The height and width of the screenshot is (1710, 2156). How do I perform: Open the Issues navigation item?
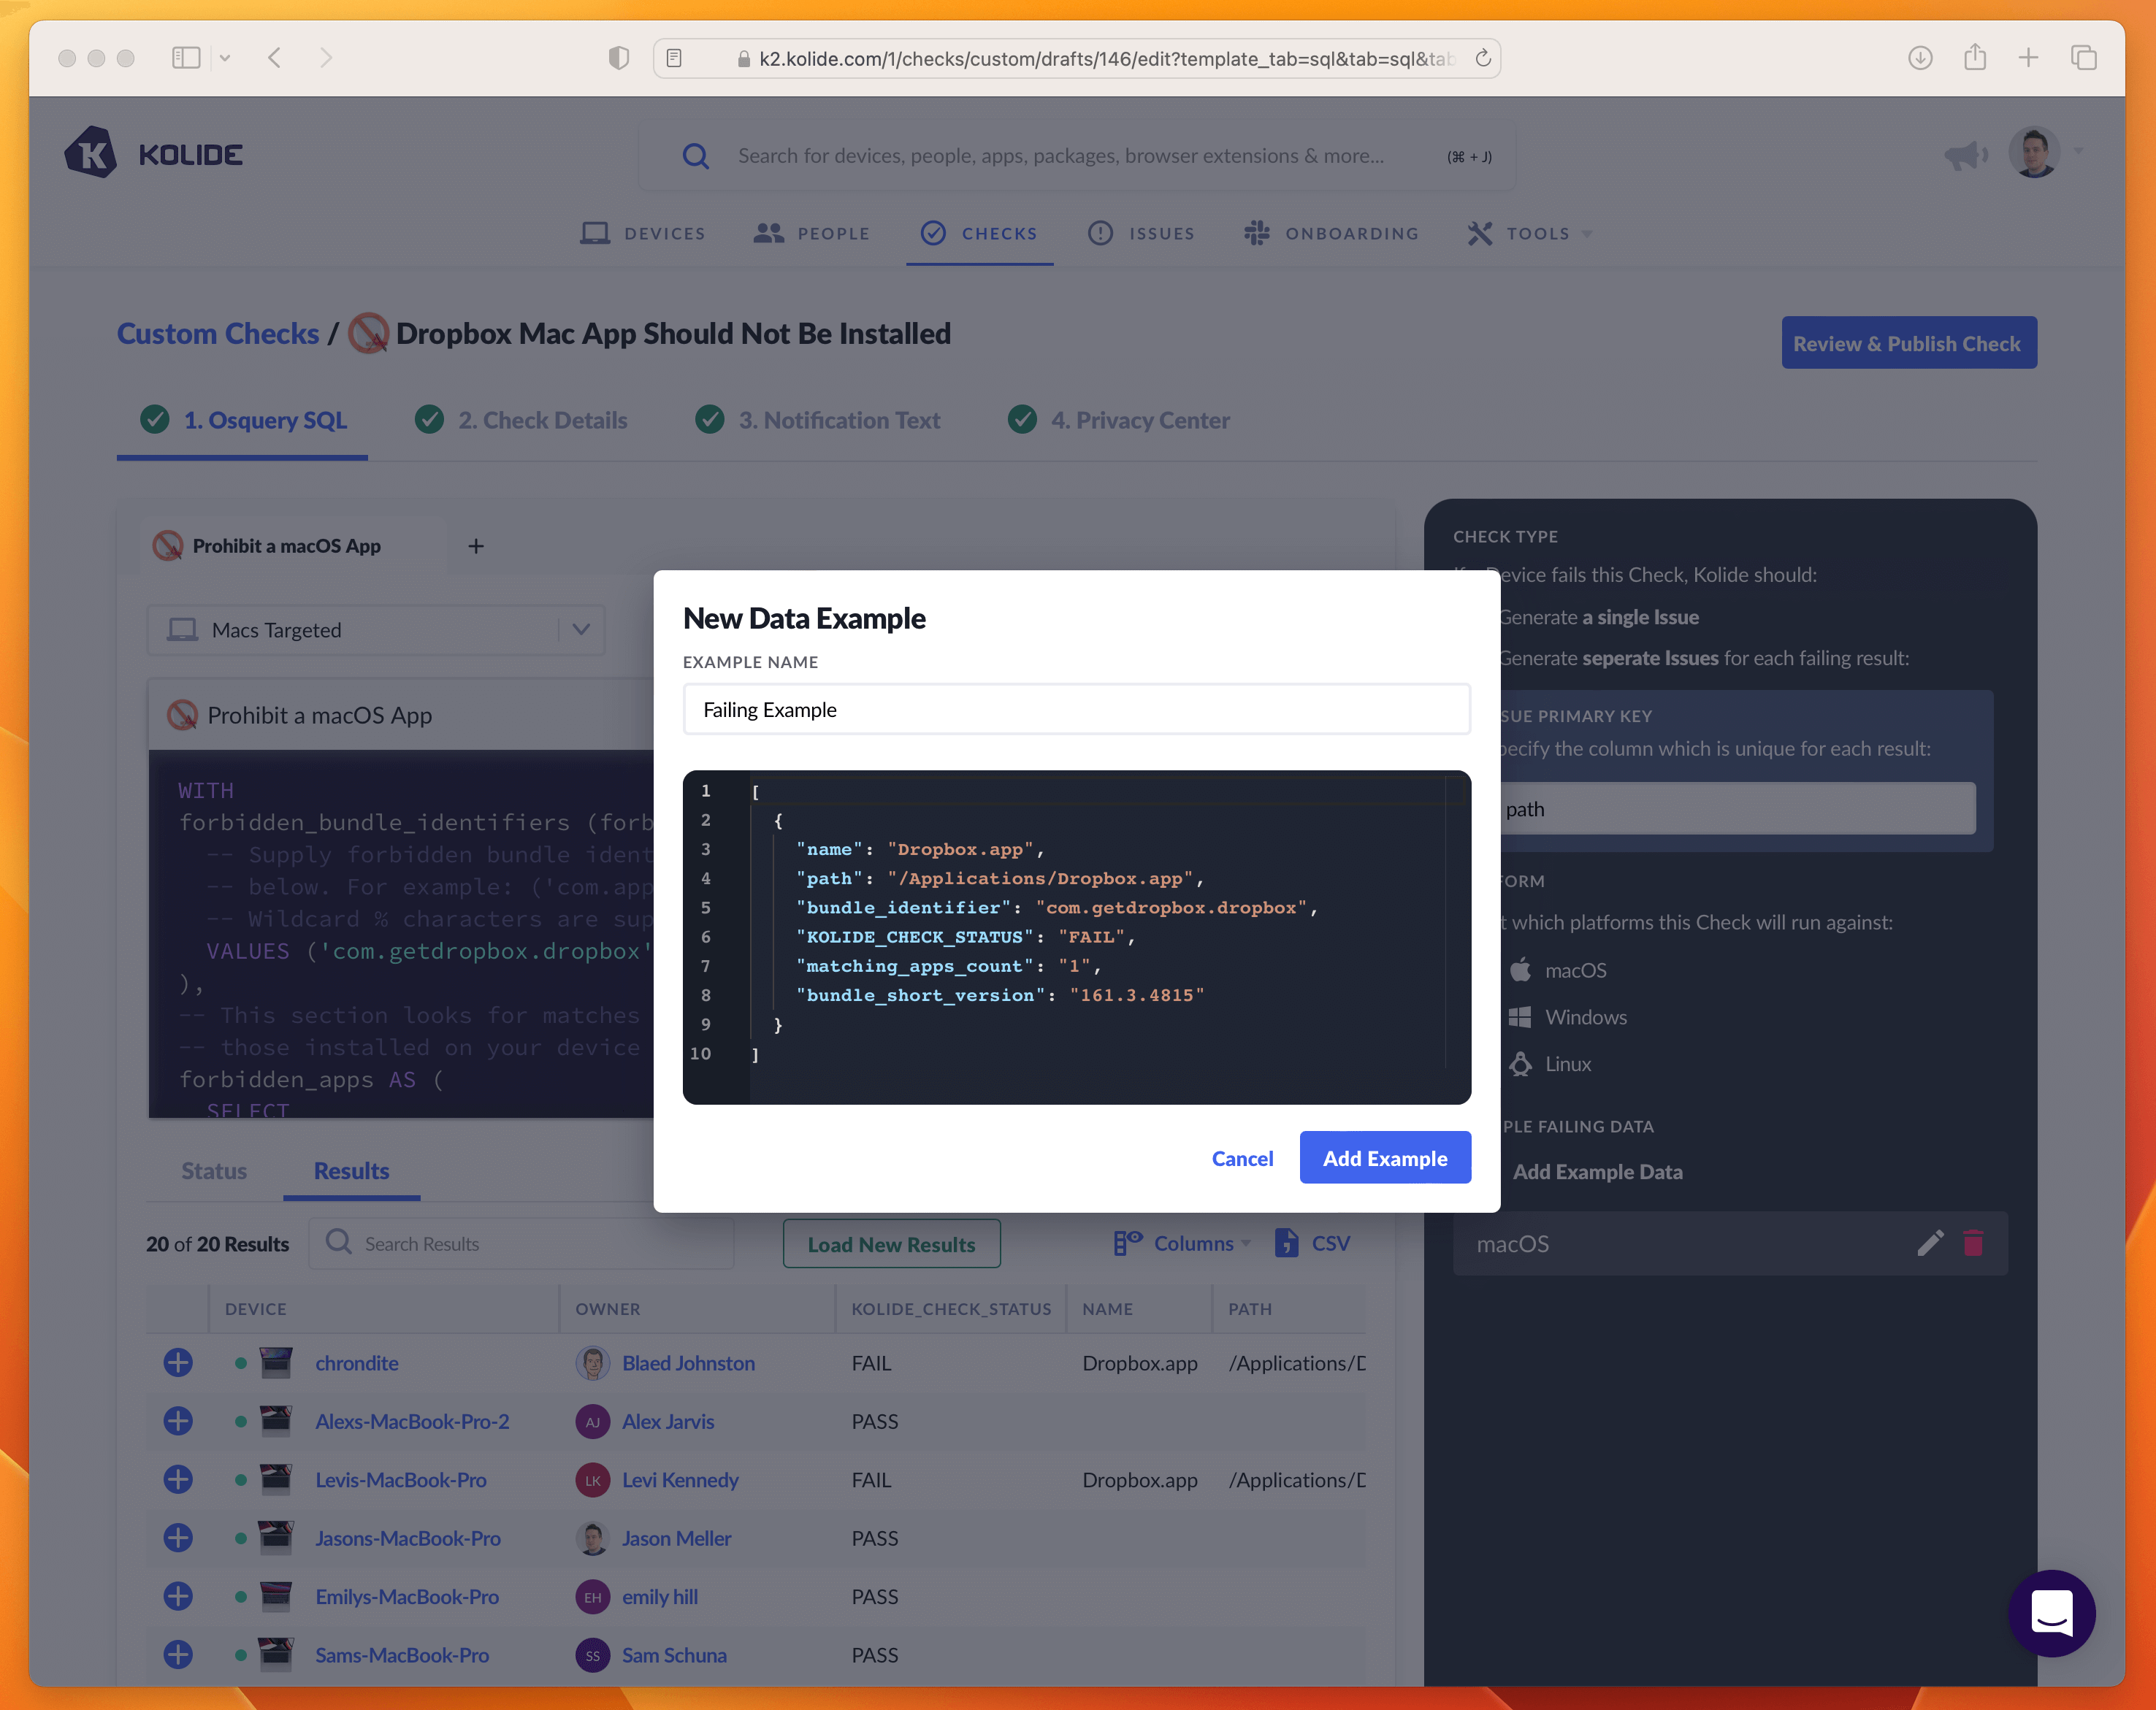pyautogui.click(x=1142, y=233)
